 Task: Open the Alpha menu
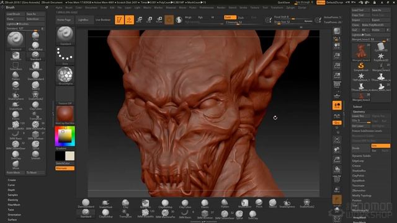59,7
